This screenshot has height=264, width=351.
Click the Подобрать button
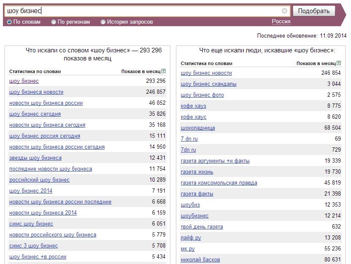(x=314, y=11)
